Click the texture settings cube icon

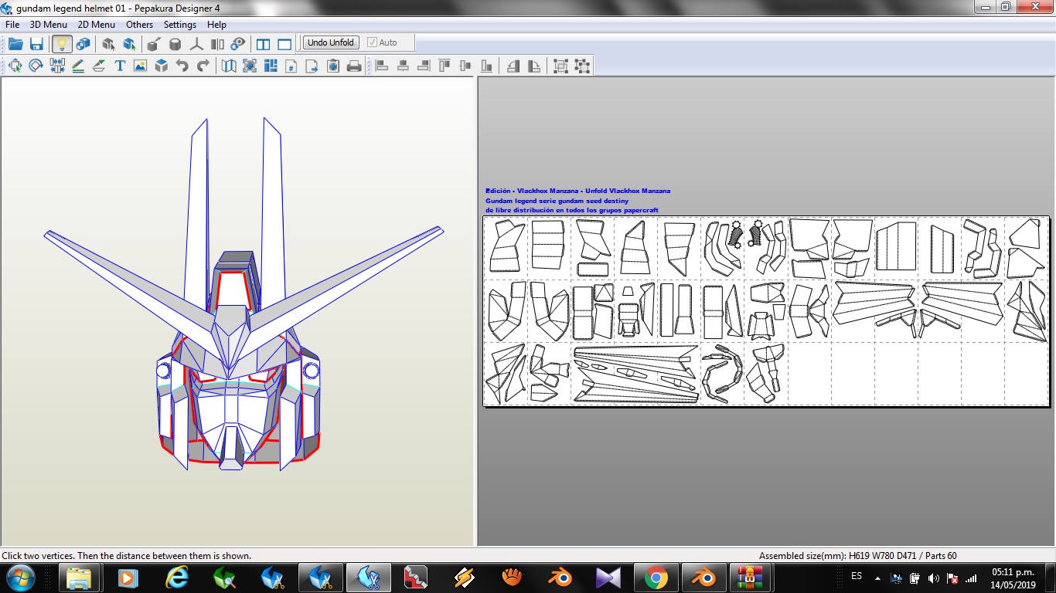click(83, 44)
